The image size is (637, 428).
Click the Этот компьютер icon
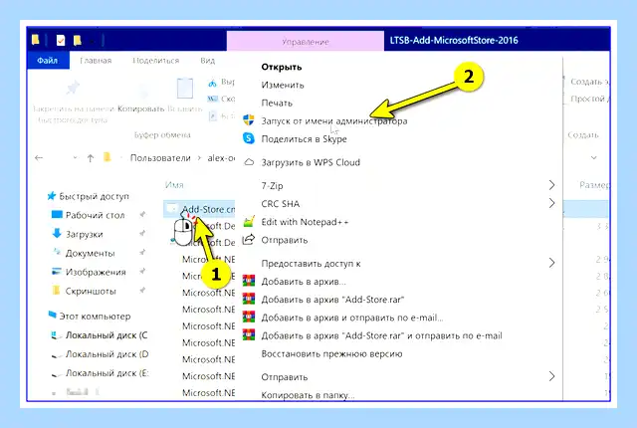(x=53, y=316)
